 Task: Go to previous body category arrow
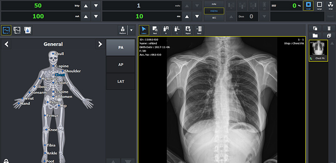coord(6,44)
